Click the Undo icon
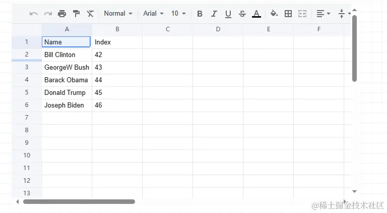387x213 pixels. click(x=34, y=14)
